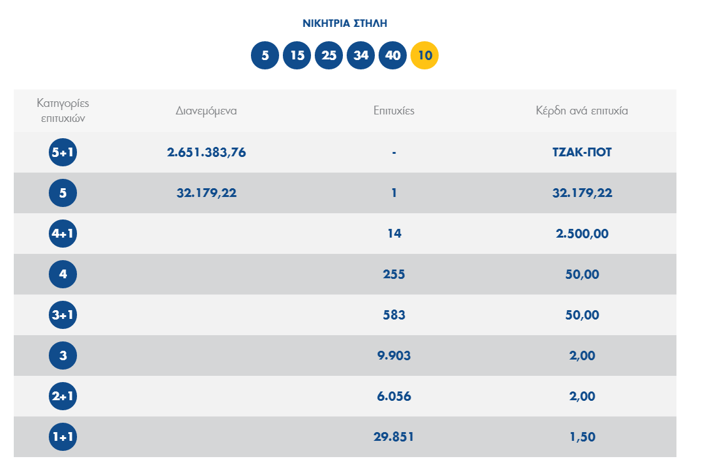The height and width of the screenshot is (469, 704).
Task: Click the 1+1 category badge
Action: 63,437
